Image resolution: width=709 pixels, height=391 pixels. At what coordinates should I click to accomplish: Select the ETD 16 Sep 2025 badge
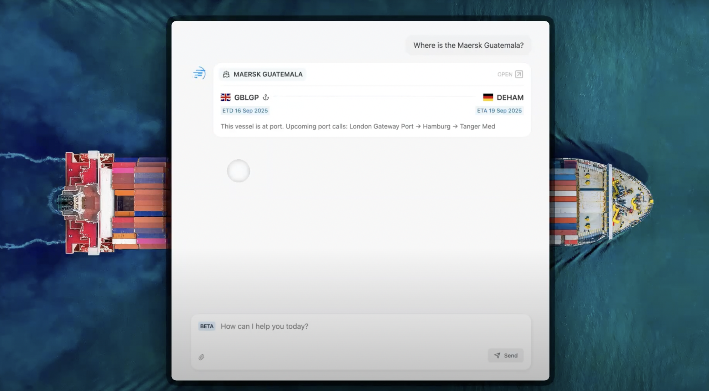click(x=245, y=110)
